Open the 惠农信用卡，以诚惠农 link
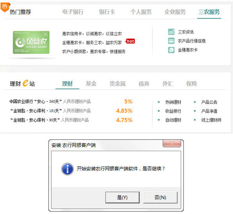The image size is (233, 214). click(x=92, y=34)
